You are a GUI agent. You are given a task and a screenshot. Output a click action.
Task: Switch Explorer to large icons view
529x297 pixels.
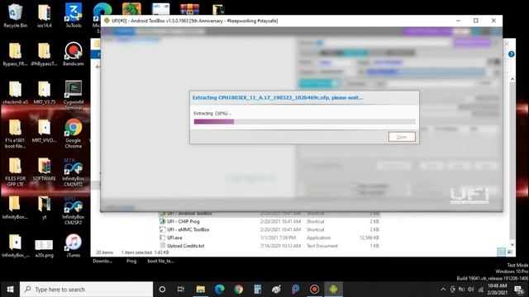pyautogui.click(x=510, y=252)
